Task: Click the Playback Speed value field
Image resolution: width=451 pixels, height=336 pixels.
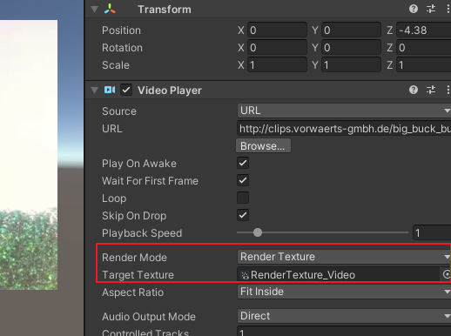Action: (432, 232)
